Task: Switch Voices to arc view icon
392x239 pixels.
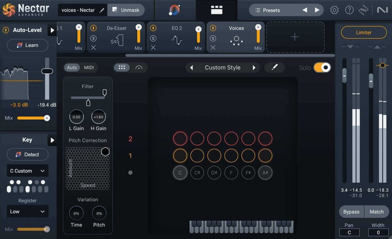Action: coord(139,68)
